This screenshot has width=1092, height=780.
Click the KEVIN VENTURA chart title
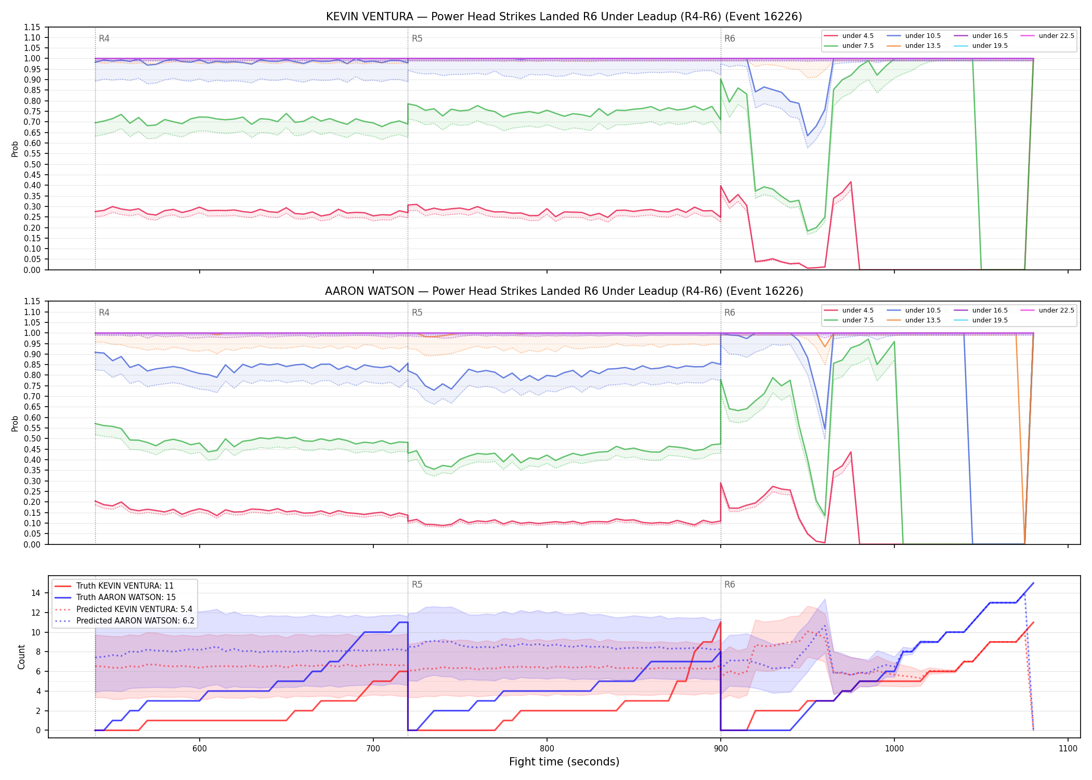564,17
